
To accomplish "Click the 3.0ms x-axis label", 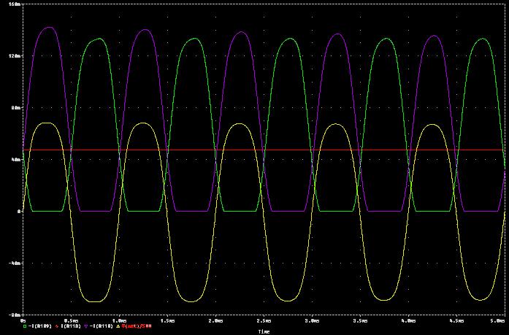I will coord(312,320).
